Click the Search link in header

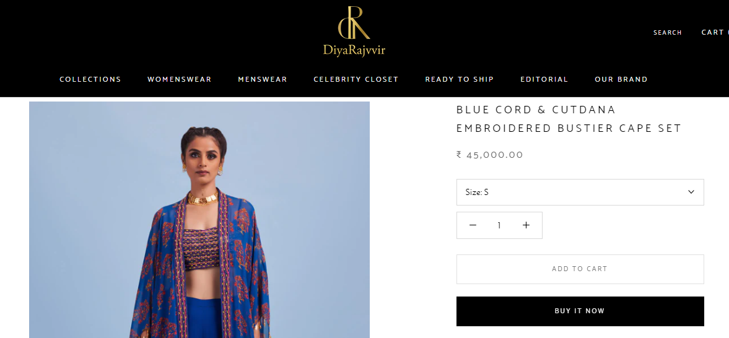[668, 33]
